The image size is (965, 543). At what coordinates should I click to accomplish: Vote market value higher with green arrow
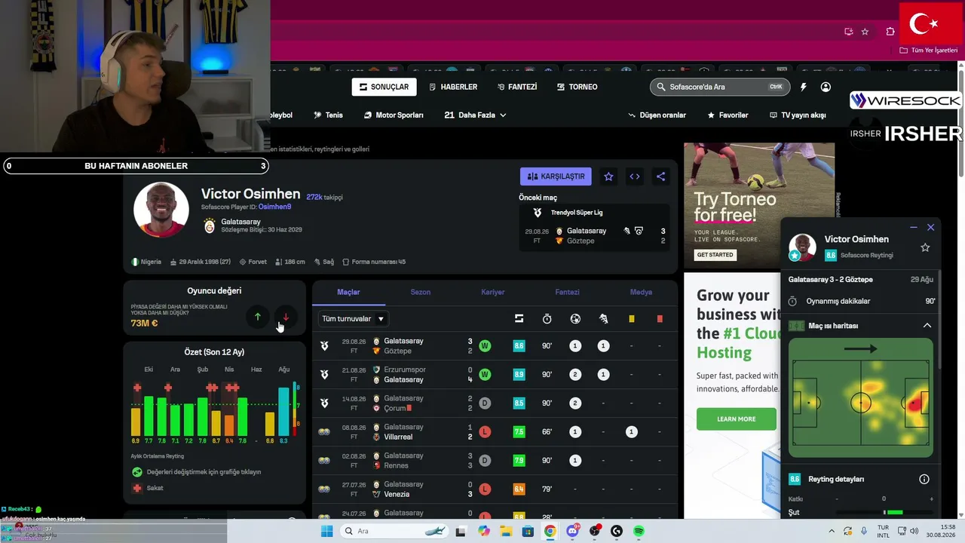click(257, 317)
